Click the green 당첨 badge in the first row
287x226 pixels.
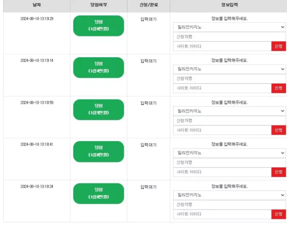98,26
